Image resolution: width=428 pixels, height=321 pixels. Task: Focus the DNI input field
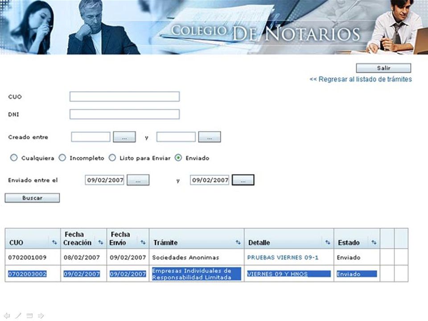click(x=124, y=115)
